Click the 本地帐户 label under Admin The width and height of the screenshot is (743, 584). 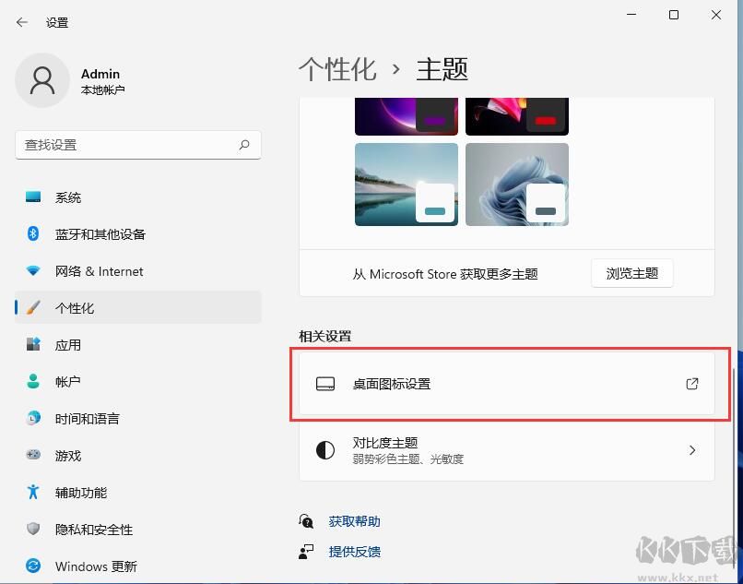coord(103,89)
